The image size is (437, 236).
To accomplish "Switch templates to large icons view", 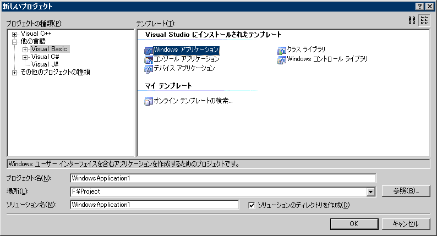I will [412, 20].
